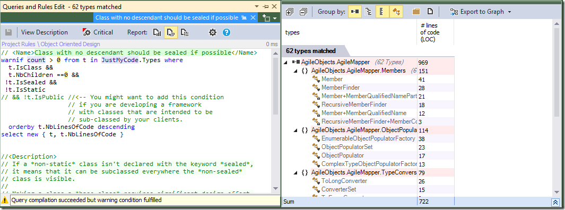The height and width of the screenshot is (210, 565).
Task: Open View Description for the rule
Action: pos(45,32)
